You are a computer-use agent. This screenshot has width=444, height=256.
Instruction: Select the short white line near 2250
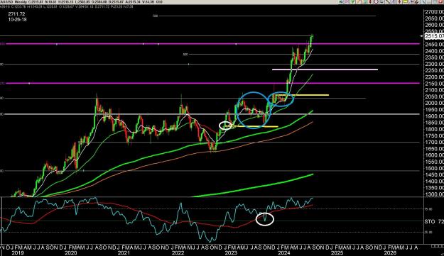pos(325,69)
